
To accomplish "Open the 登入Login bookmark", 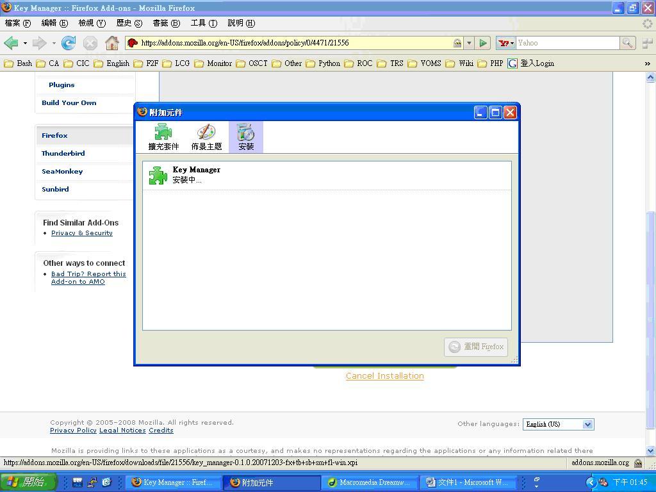I will 531,63.
